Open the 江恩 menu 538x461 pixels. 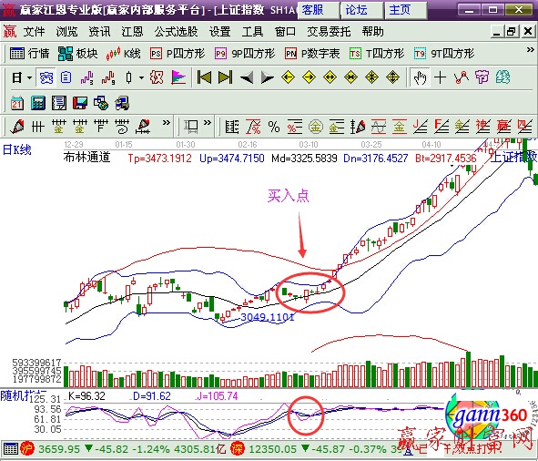[x=132, y=32]
